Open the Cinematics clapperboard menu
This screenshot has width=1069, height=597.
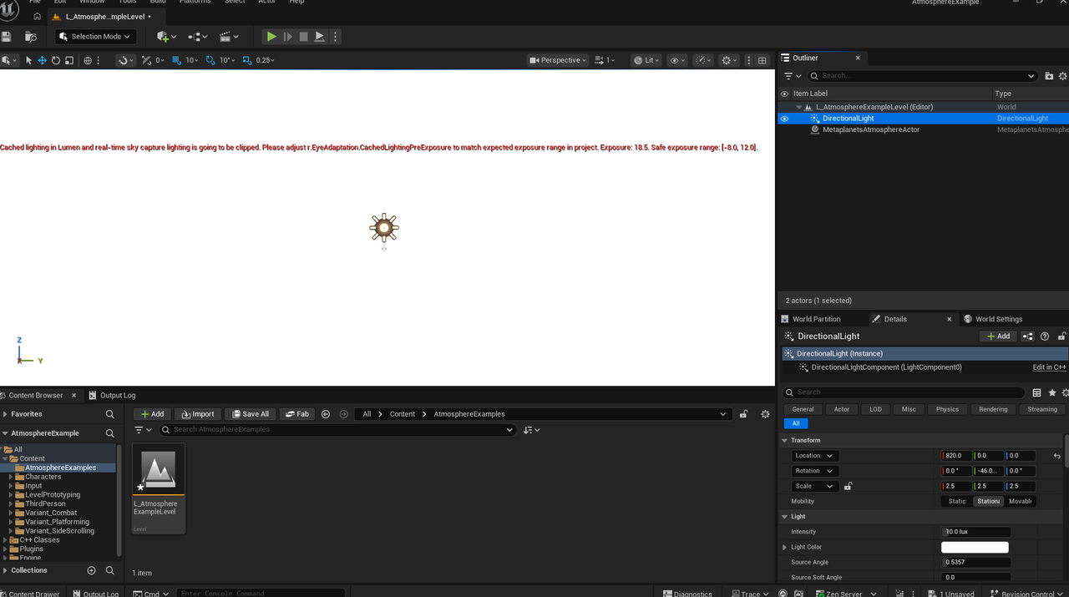tap(229, 37)
